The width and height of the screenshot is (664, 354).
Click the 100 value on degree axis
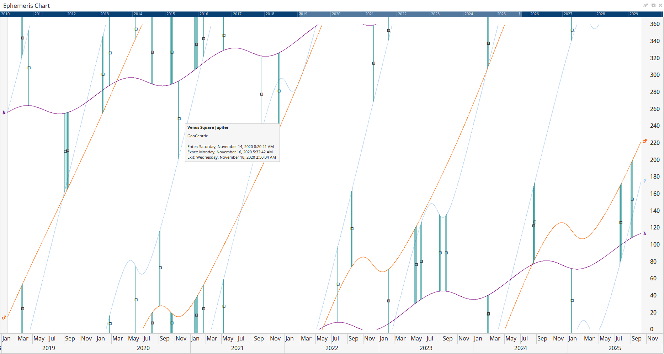655,244
